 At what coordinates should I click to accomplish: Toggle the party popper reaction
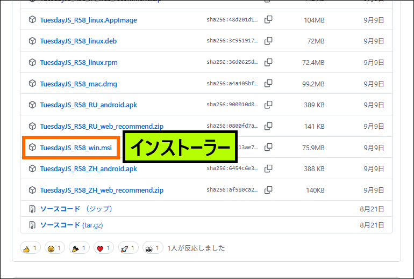(80, 248)
